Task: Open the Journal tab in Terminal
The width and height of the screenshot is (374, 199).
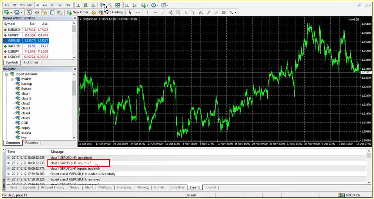Action: click(x=210, y=188)
